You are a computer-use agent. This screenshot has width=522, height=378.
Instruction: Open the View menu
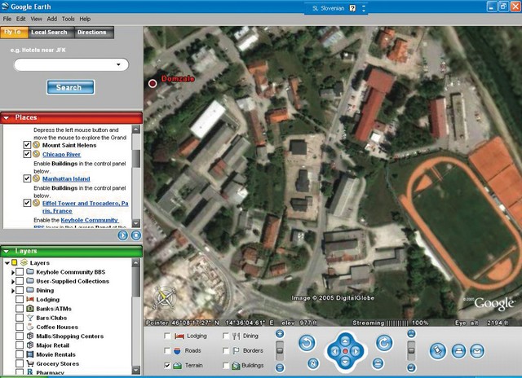(36, 19)
